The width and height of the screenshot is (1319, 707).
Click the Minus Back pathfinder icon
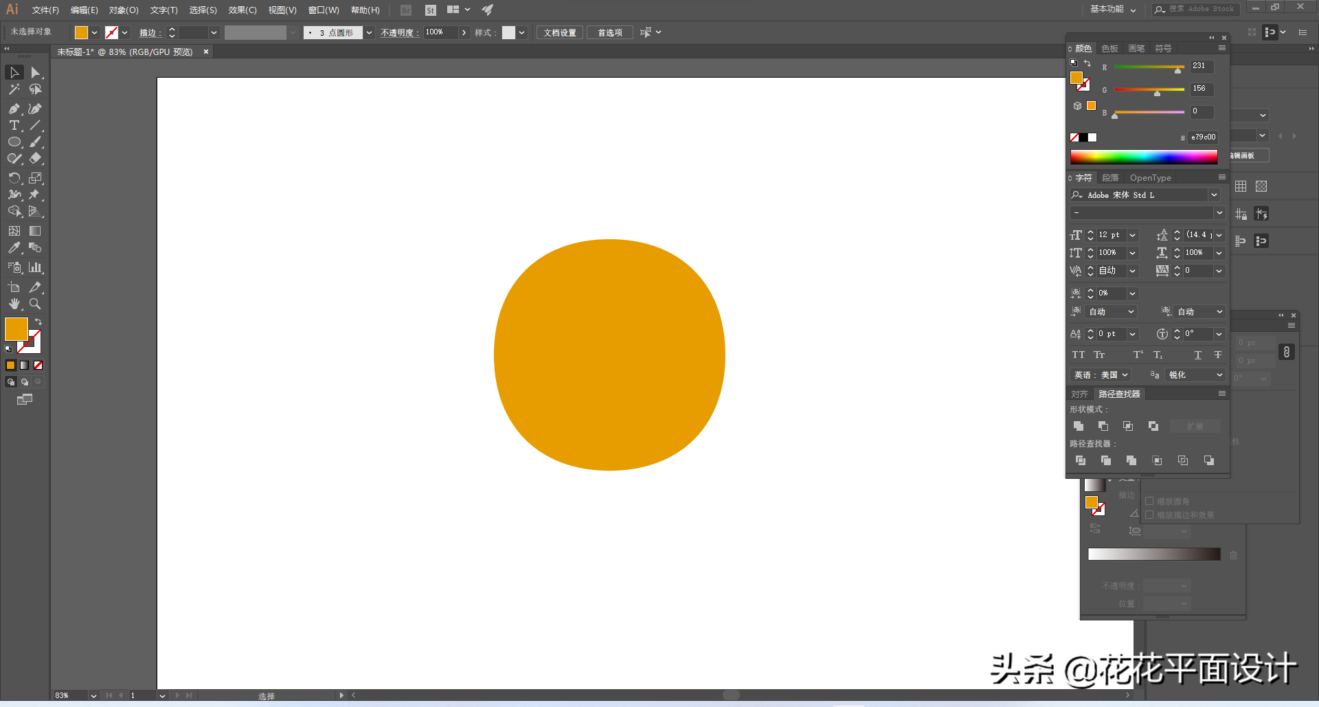(x=1209, y=460)
